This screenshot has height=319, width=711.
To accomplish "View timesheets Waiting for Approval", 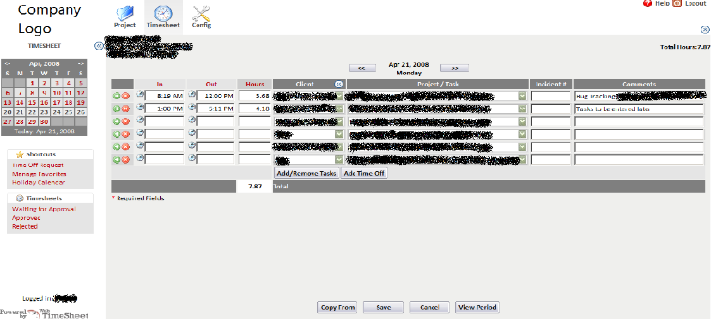I will pos(44,209).
